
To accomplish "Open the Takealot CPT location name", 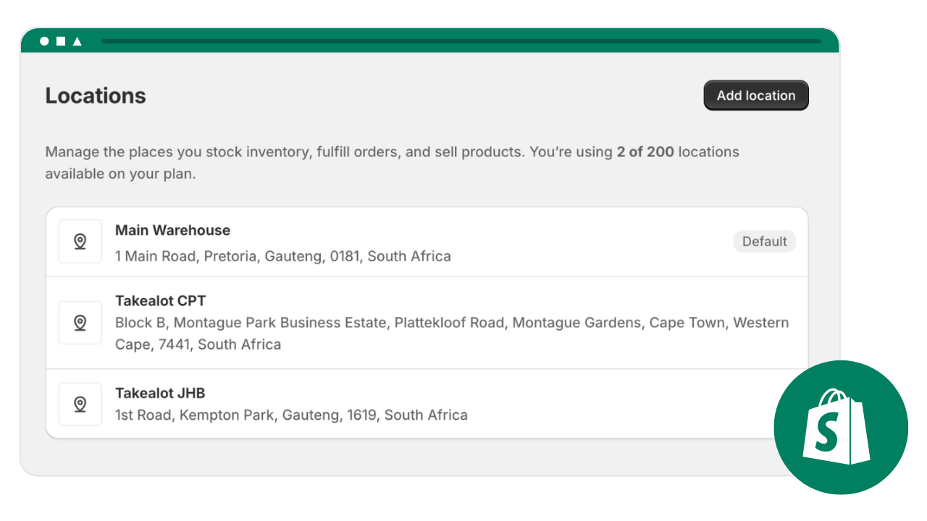I will coord(161,300).
